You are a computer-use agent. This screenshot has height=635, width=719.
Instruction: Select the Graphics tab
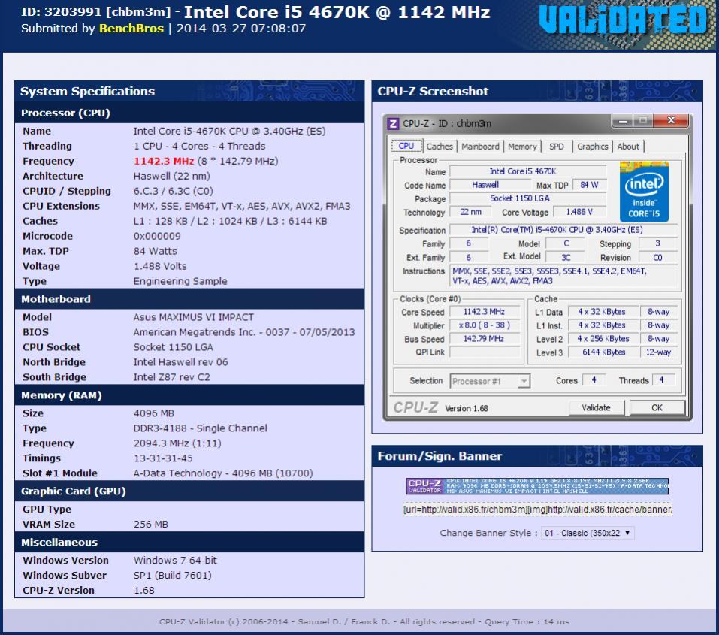pos(593,147)
